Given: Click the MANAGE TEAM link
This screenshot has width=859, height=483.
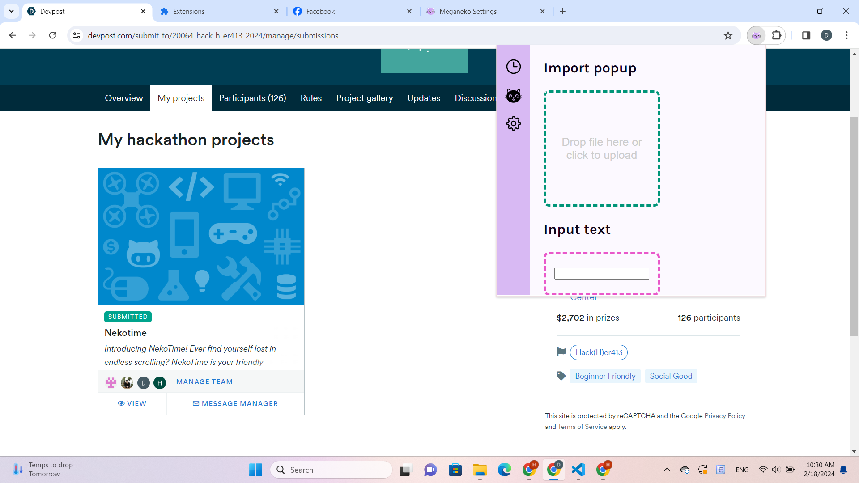Looking at the screenshot, I should [204, 382].
